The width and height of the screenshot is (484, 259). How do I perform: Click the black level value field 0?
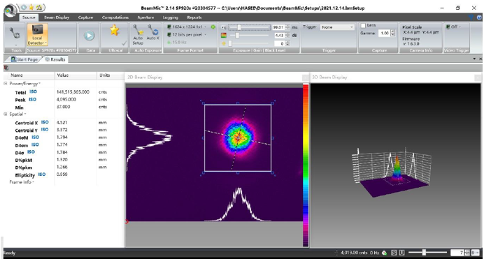tap(279, 43)
